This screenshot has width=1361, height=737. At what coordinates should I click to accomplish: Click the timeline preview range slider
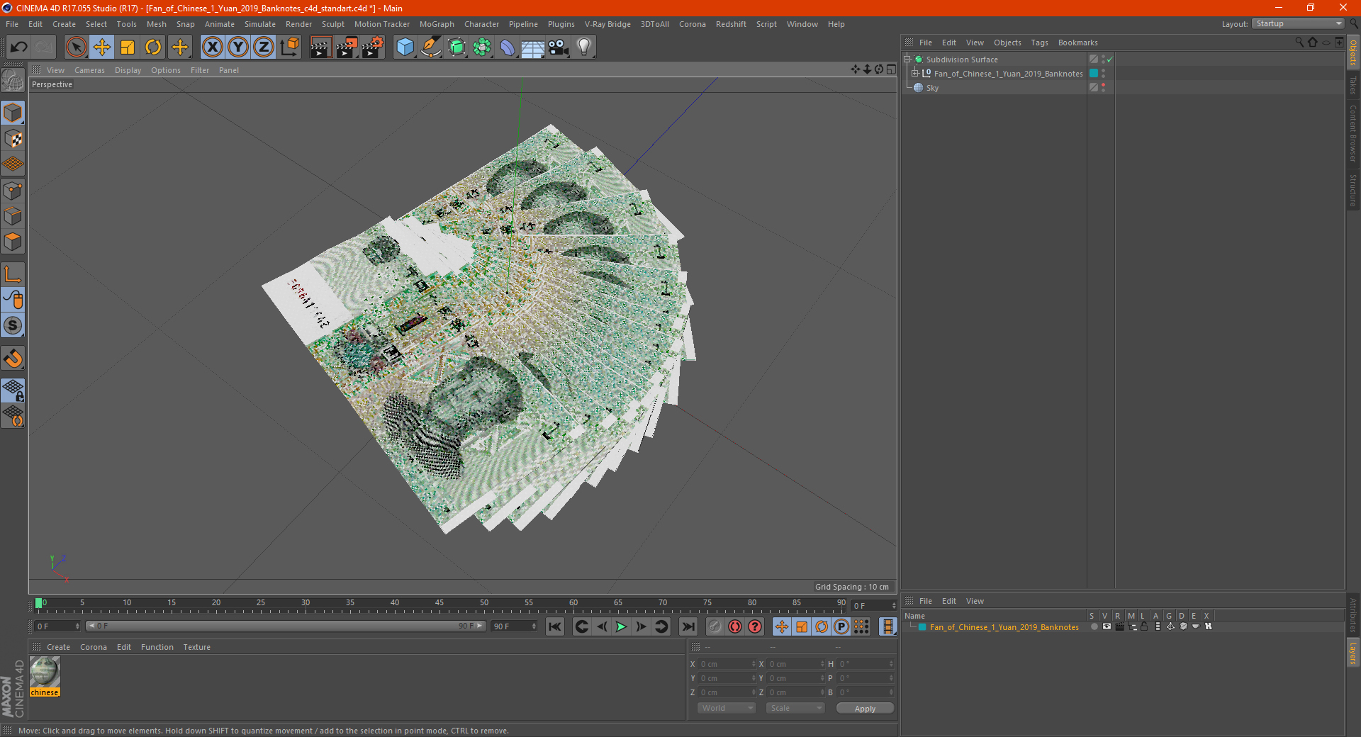pyautogui.click(x=285, y=626)
